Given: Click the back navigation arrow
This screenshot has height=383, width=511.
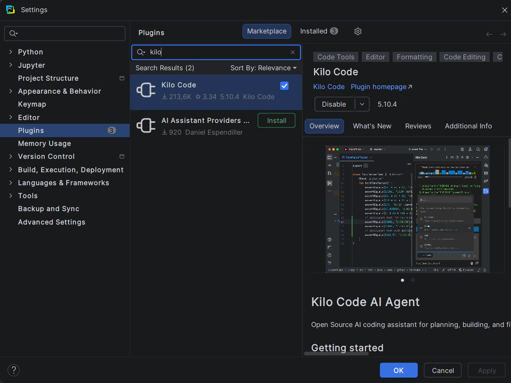Looking at the screenshot, I should point(489,34).
